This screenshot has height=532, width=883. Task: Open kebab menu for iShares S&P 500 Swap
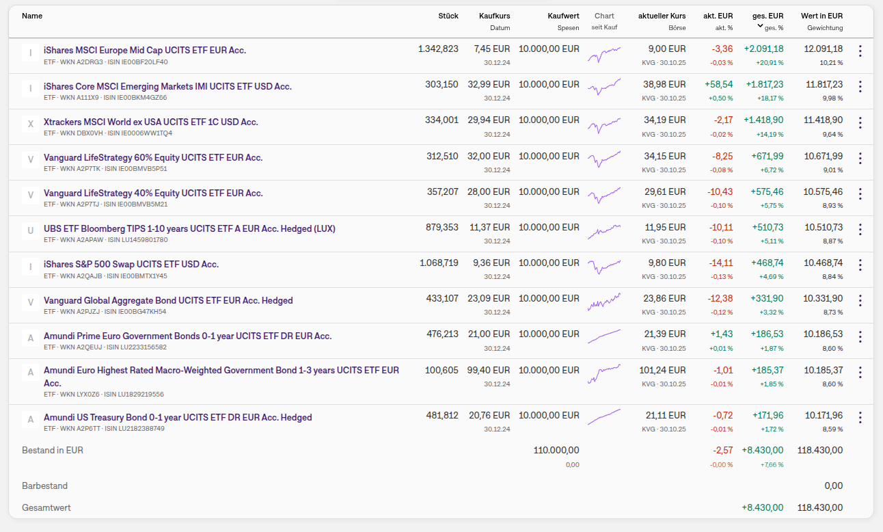click(860, 265)
